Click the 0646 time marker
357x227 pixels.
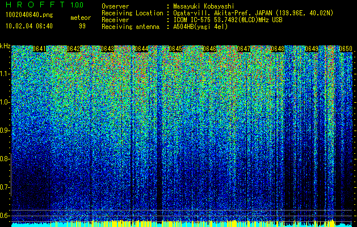(x=209, y=49)
